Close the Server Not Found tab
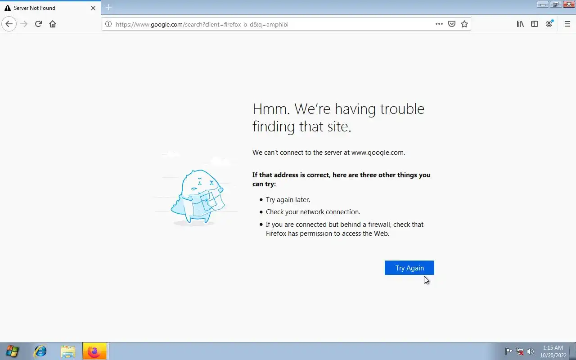Screen dimensions: 576x360 93,8
